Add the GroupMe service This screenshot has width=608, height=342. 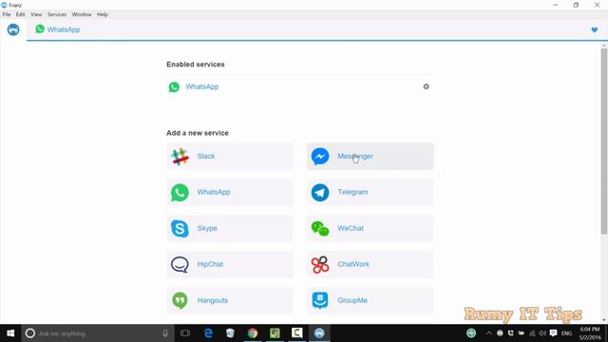(x=370, y=300)
